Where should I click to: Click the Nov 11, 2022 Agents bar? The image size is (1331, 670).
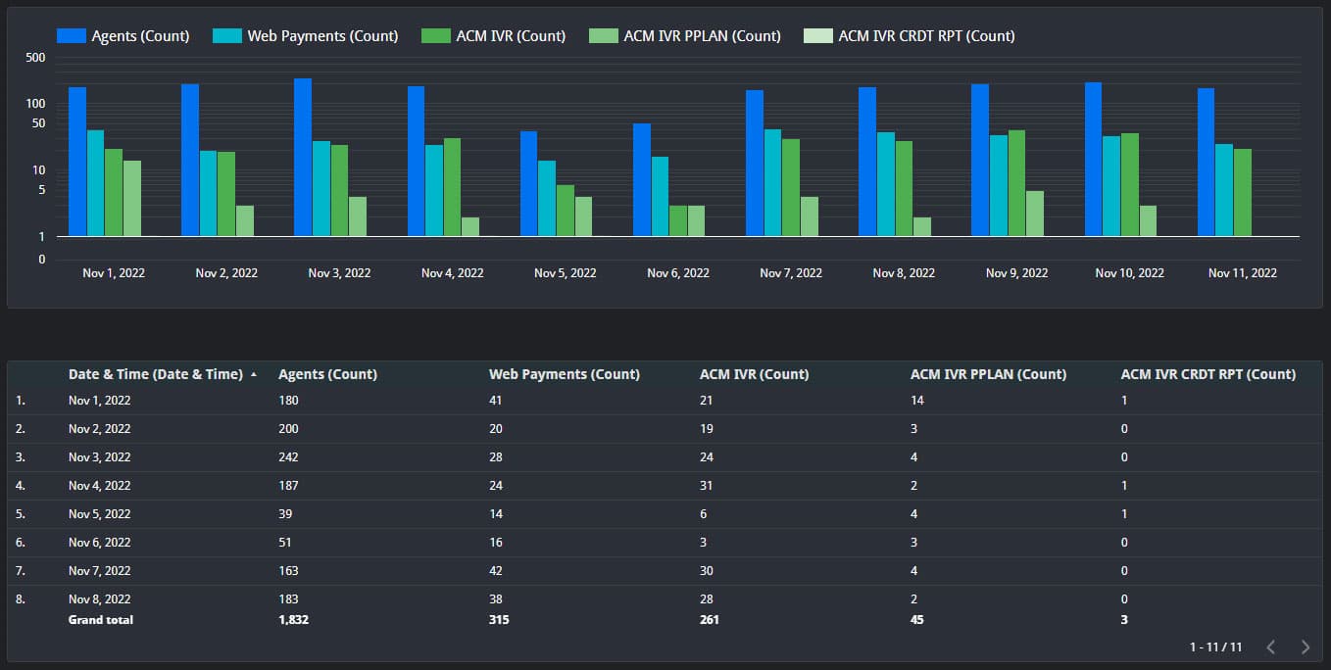pos(1206,162)
